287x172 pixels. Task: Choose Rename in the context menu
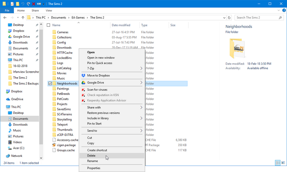tap(112, 161)
